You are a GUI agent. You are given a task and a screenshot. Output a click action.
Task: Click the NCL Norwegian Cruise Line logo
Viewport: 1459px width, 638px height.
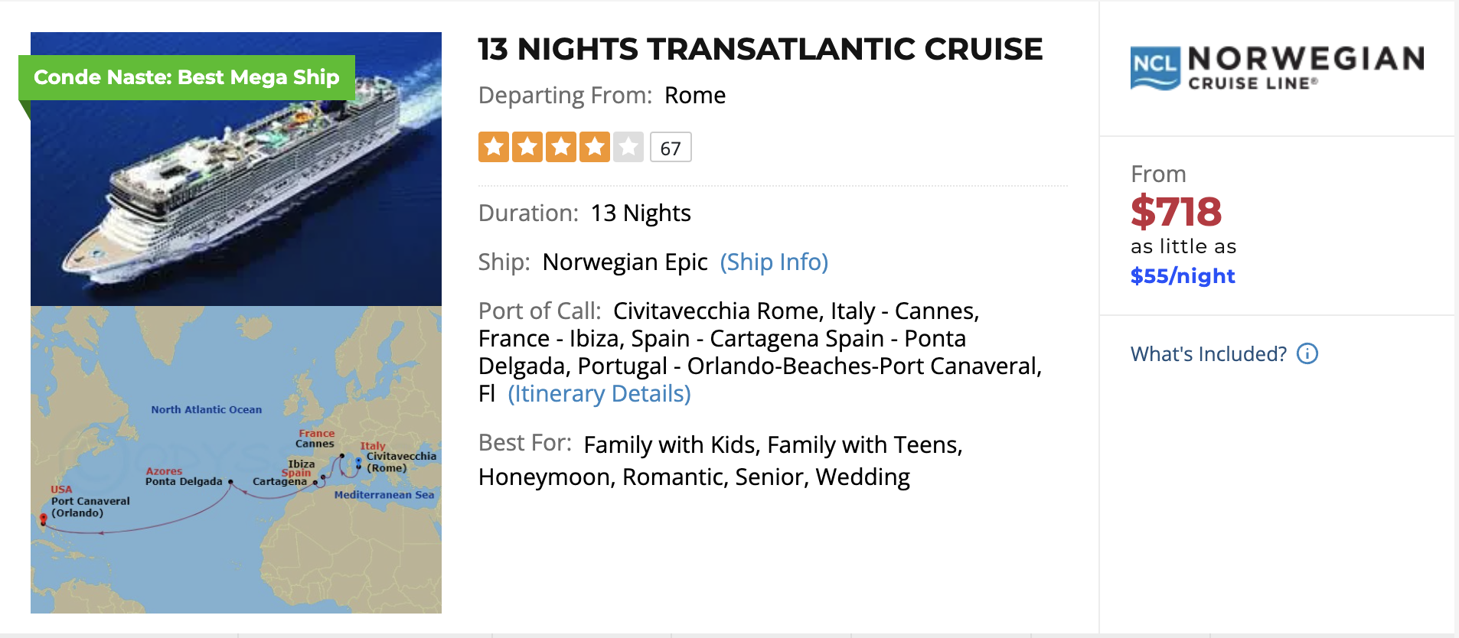[x=1277, y=67]
